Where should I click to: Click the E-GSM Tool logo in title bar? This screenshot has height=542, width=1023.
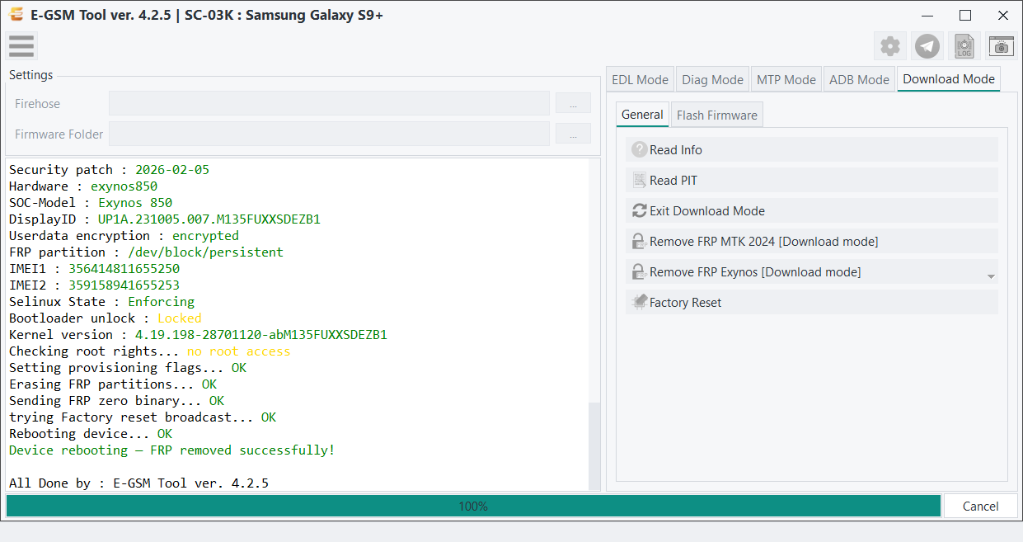pyautogui.click(x=15, y=15)
